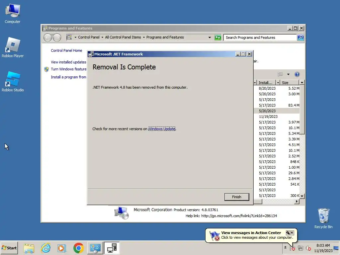Dismiss the Action Center balloon

[292, 233]
